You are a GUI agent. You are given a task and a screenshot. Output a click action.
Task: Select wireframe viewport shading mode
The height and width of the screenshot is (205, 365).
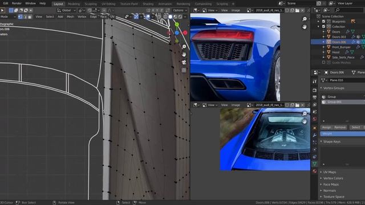click(165, 17)
